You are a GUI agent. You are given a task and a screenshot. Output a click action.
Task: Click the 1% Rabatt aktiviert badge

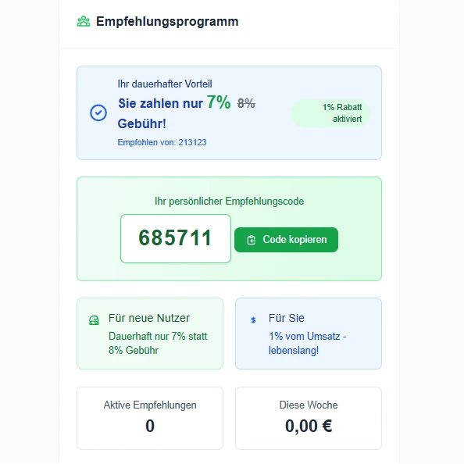[x=330, y=113]
